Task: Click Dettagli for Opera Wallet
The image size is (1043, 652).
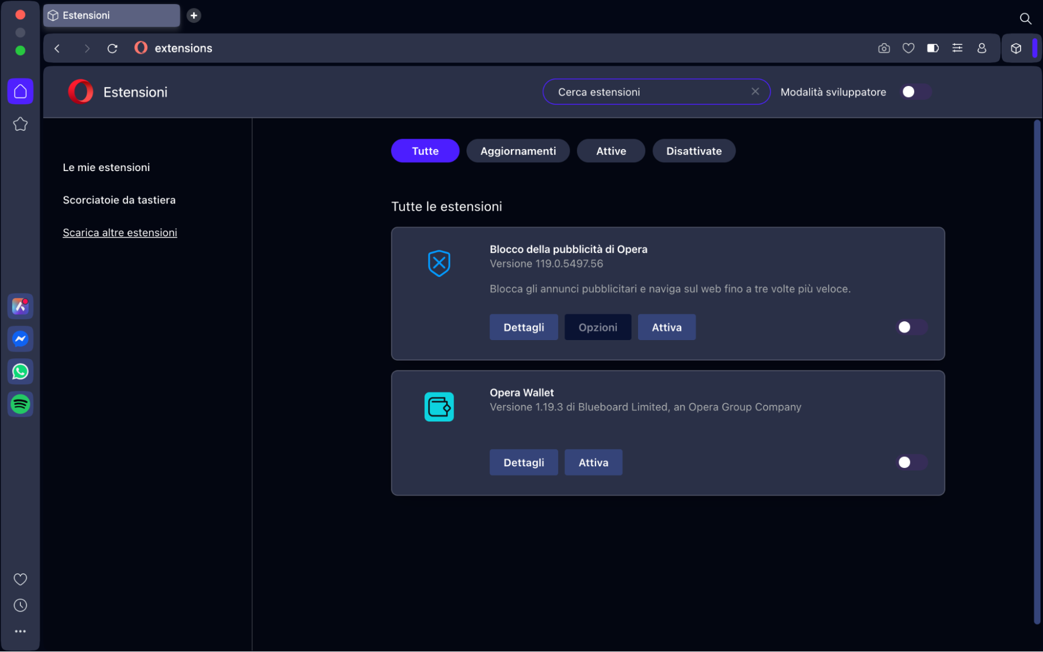Action: point(523,462)
